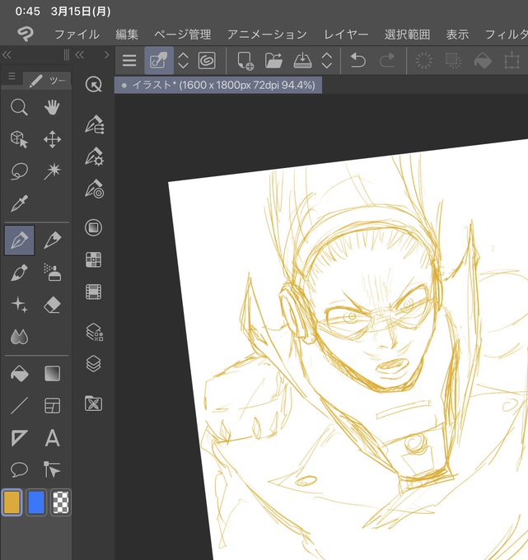Screen dimensions: 528x560
Task: Toggle the Simple Mode switch button
Action: (x=159, y=60)
